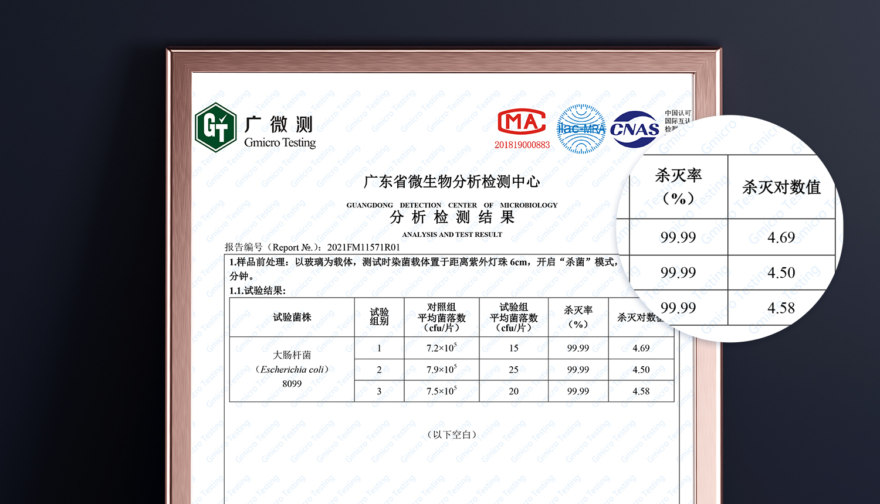The height and width of the screenshot is (504, 880).
Task: Click the 杀灭率(%) header in the table
Action: point(578,317)
